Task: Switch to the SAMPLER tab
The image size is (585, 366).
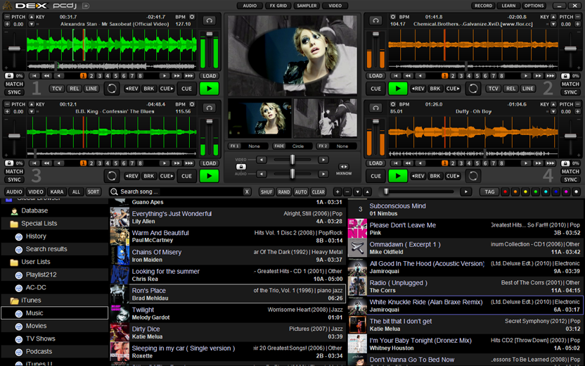Action: point(307,6)
